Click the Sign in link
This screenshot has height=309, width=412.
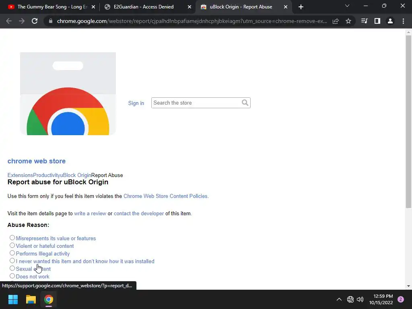click(136, 103)
